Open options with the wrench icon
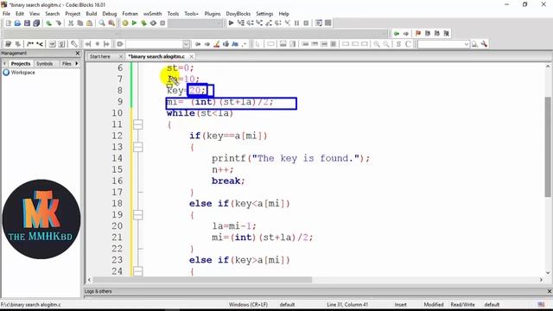 (x=484, y=44)
